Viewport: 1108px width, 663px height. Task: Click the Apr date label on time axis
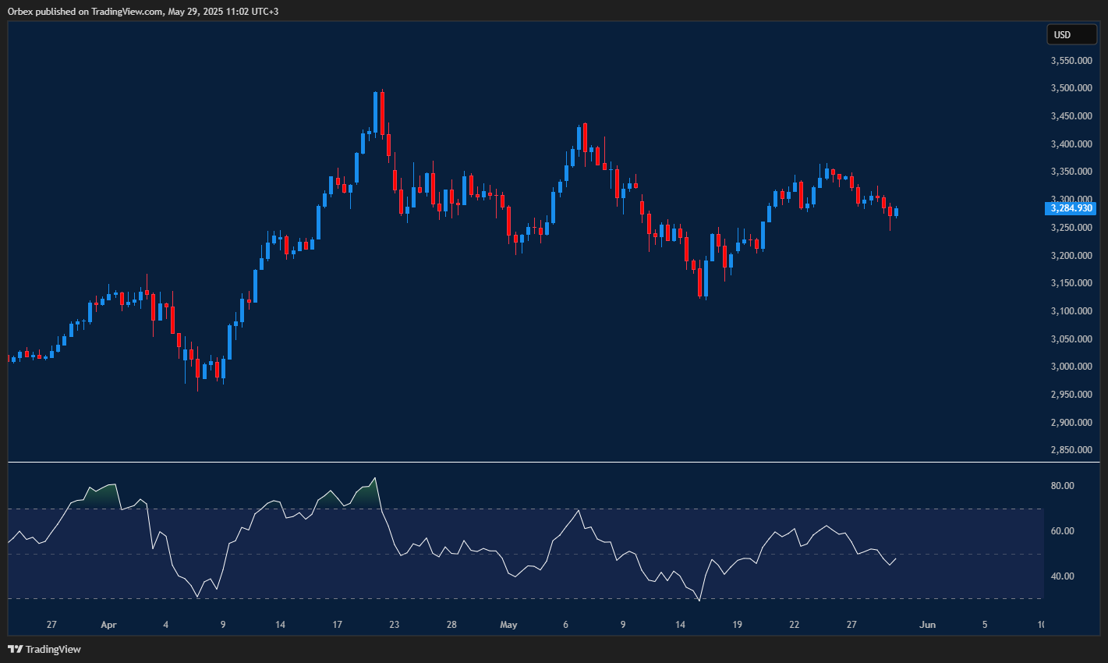pos(108,625)
